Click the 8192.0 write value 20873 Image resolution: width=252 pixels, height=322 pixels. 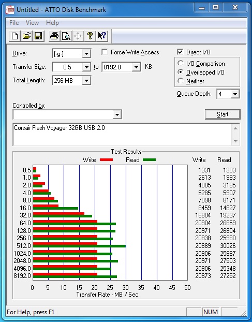pyautogui.click(x=203, y=275)
